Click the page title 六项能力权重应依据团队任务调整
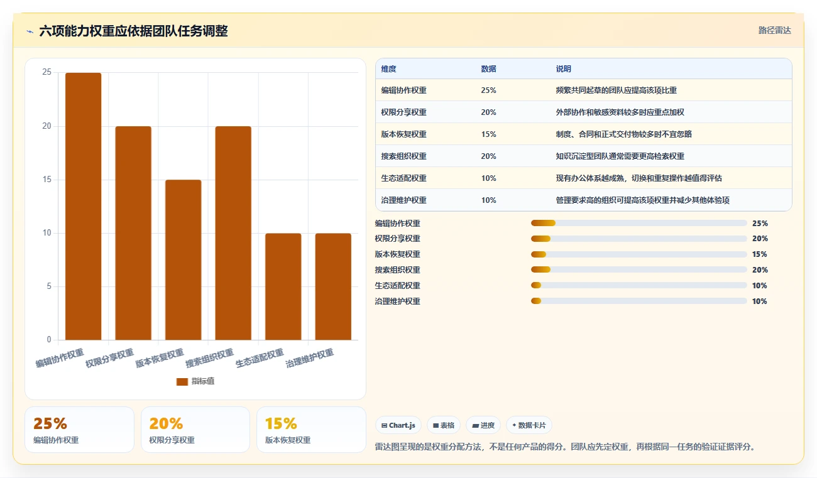 tap(133, 31)
